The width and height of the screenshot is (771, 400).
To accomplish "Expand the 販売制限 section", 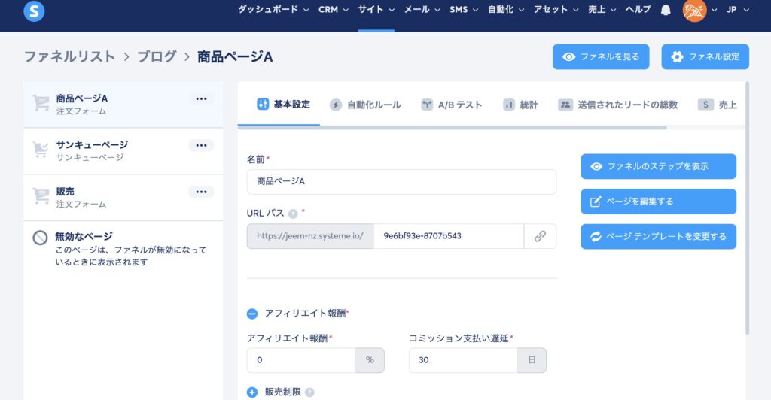I will [252, 392].
